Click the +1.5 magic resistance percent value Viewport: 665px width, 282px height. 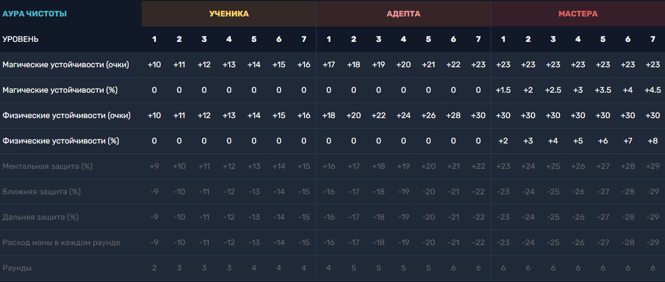click(503, 90)
